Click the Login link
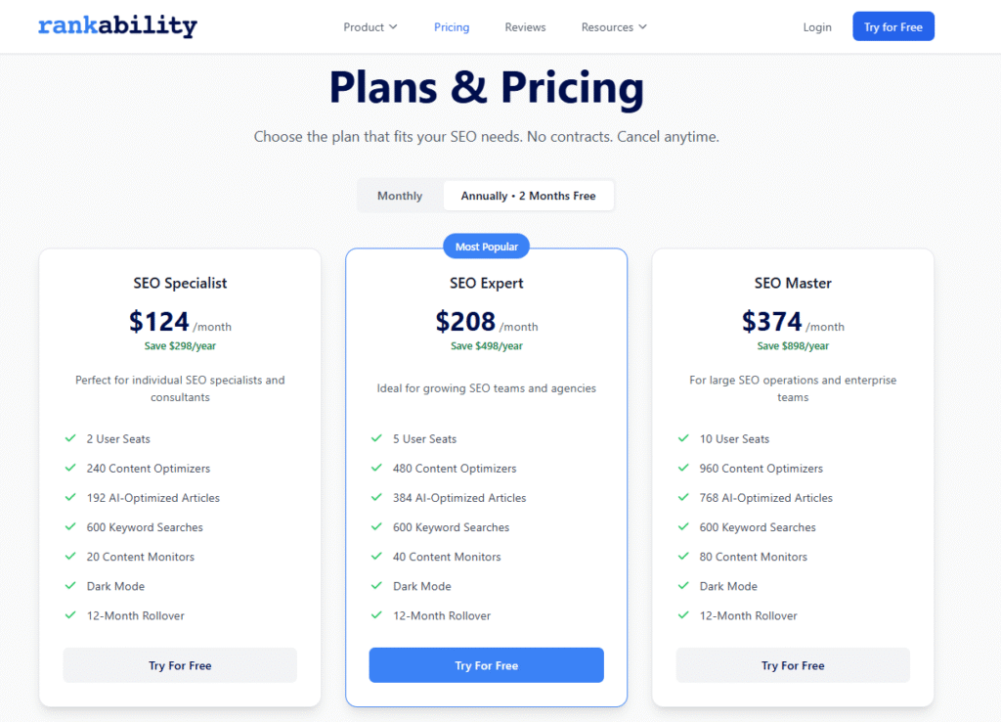 [x=817, y=27]
